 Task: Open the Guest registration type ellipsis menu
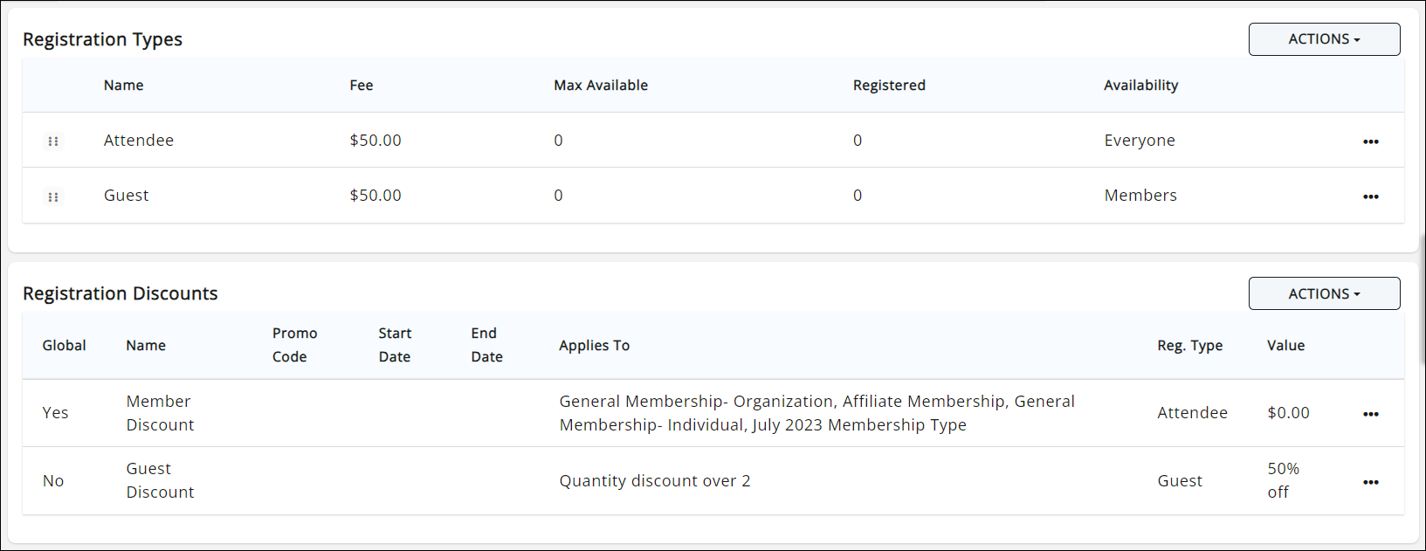(1370, 196)
